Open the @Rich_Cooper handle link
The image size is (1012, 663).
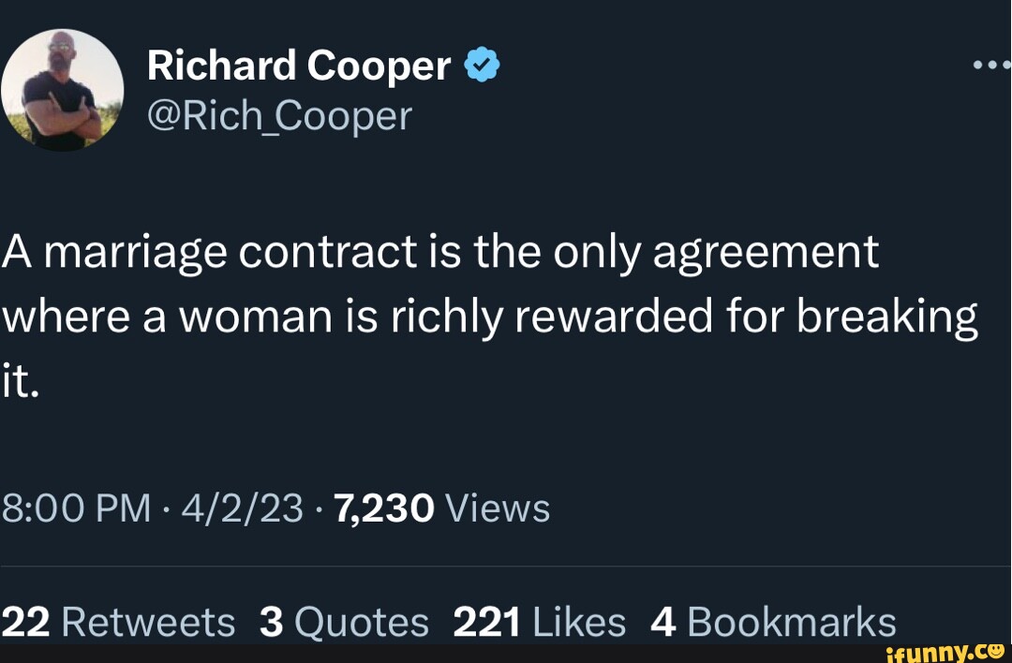[x=278, y=116]
